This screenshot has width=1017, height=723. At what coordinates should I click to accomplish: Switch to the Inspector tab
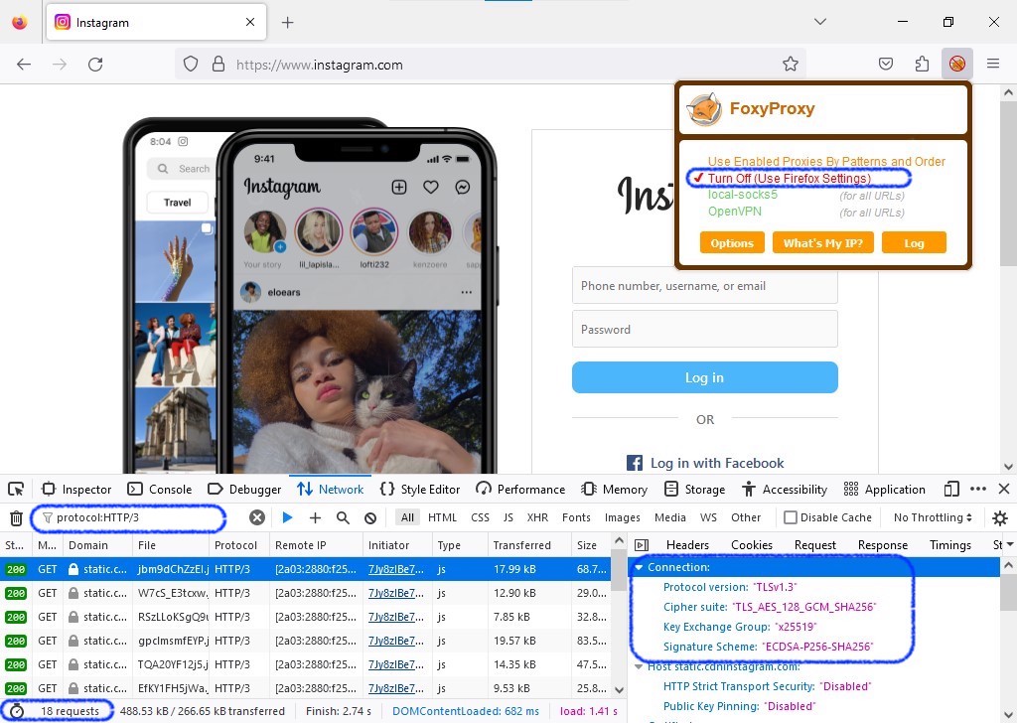click(x=76, y=489)
